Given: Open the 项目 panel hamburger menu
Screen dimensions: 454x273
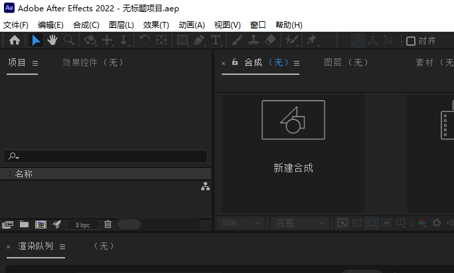Looking at the screenshot, I should [35, 63].
